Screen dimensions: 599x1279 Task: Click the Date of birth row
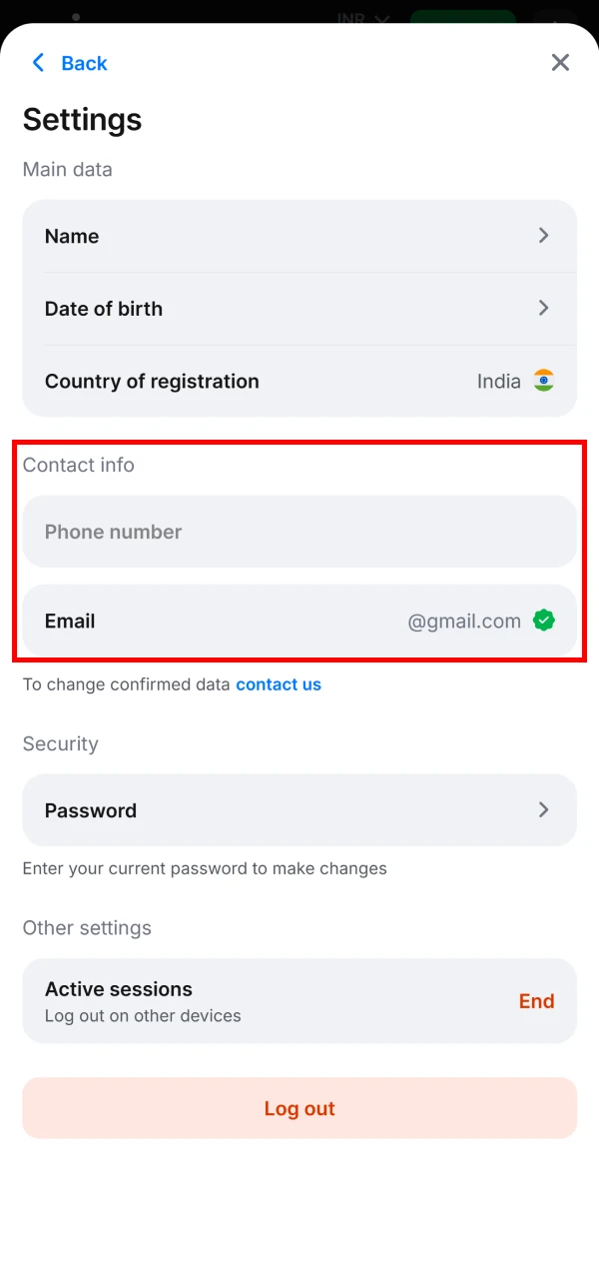(299, 308)
